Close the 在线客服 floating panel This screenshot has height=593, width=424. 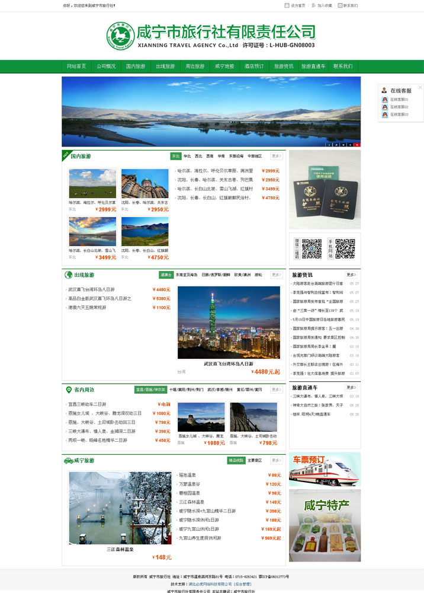tap(420, 87)
